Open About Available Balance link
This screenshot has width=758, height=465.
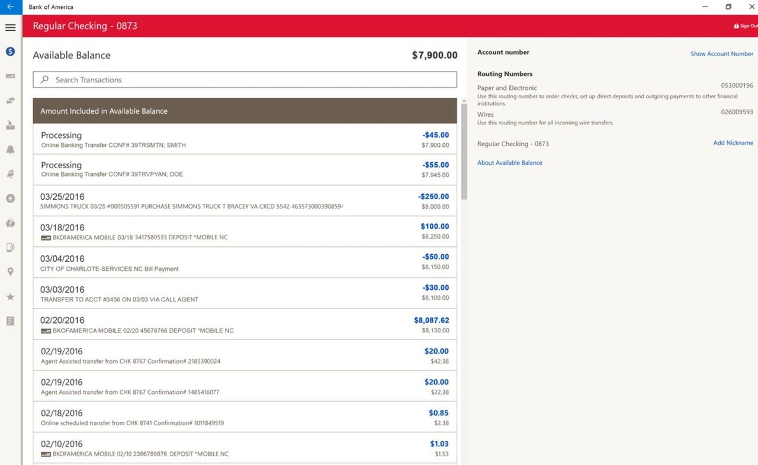click(x=510, y=162)
